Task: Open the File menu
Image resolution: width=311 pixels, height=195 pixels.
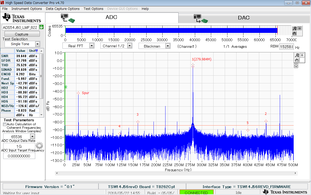Action: (5, 9)
